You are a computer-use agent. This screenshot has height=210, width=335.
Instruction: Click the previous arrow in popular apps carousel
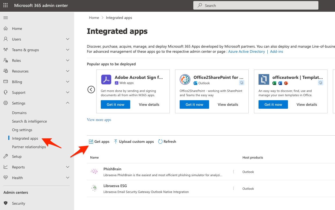click(91, 90)
